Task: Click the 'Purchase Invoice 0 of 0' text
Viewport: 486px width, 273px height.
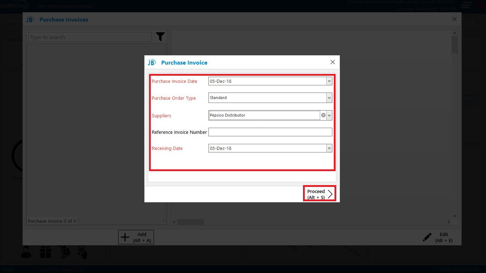Action: pos(52,221)
